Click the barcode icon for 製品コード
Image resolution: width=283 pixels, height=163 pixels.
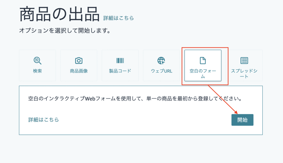pos(120,60)
